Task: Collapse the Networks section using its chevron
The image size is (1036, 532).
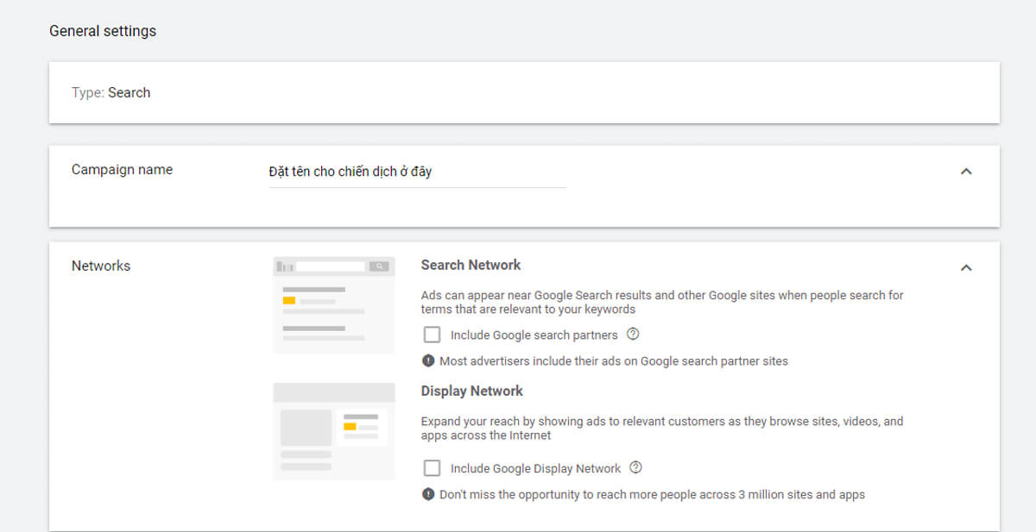Action: pos(966,267)
